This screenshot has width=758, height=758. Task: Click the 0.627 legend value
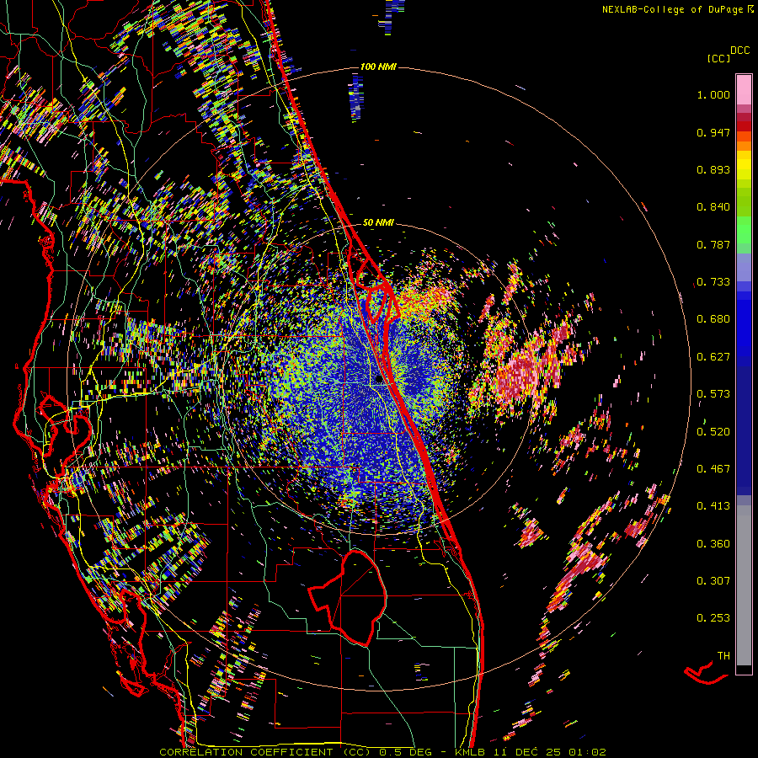(713, 357)
